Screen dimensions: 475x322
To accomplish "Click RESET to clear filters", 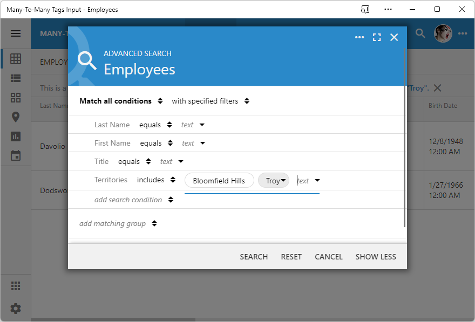I will point(291,257).
